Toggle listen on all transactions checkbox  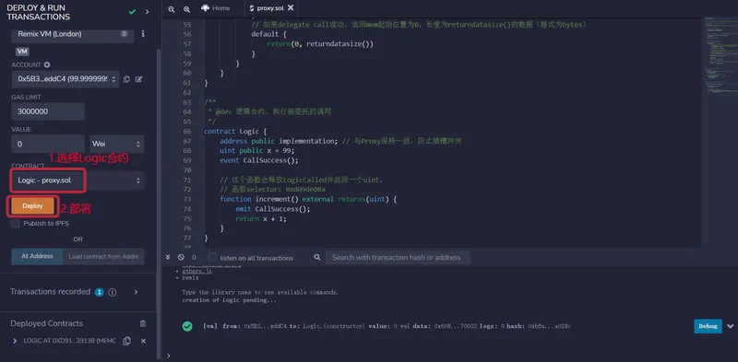pos(212,258)
